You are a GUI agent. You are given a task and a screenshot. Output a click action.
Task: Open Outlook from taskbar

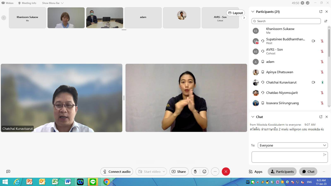tap(42, 182)
